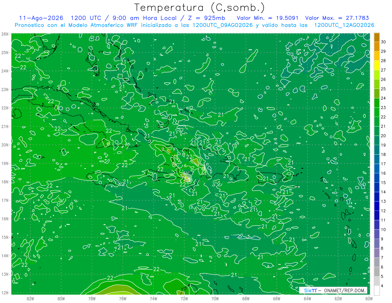Click the latitude axis label "12N"

point(5,293)
